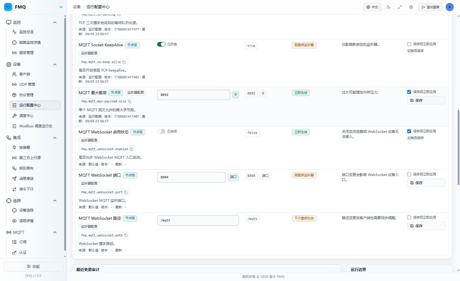460x281 pixels.
Task: Check 保存后立即应用 for MQTT Socket KeepAlive
Action: (x=409, y=44)
